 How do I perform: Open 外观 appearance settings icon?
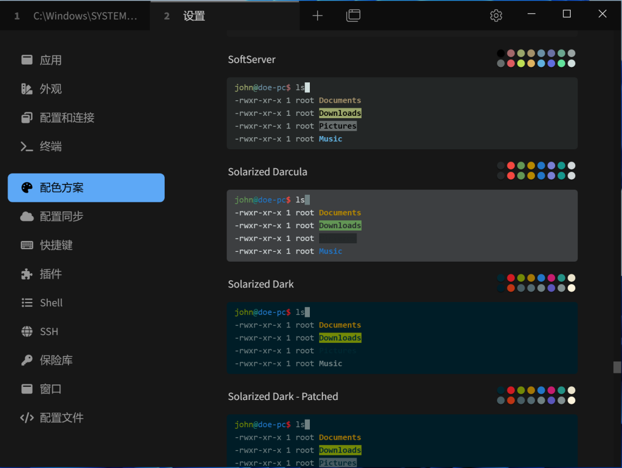(27, 89)
